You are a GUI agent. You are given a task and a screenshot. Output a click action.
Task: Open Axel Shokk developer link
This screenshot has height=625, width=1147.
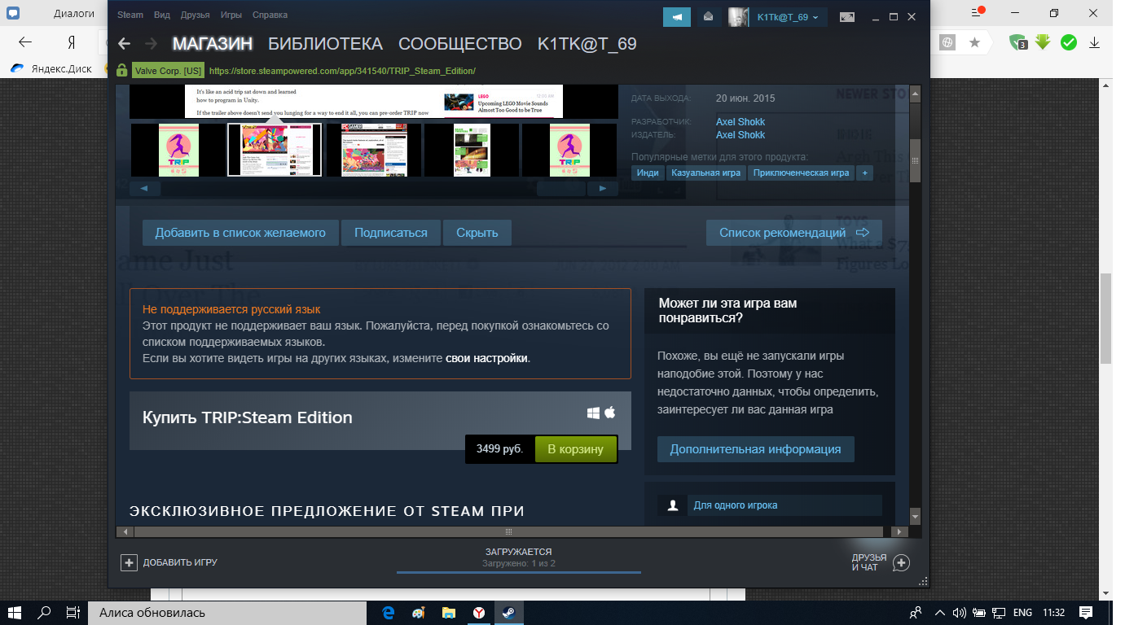(x=740, y=122)
